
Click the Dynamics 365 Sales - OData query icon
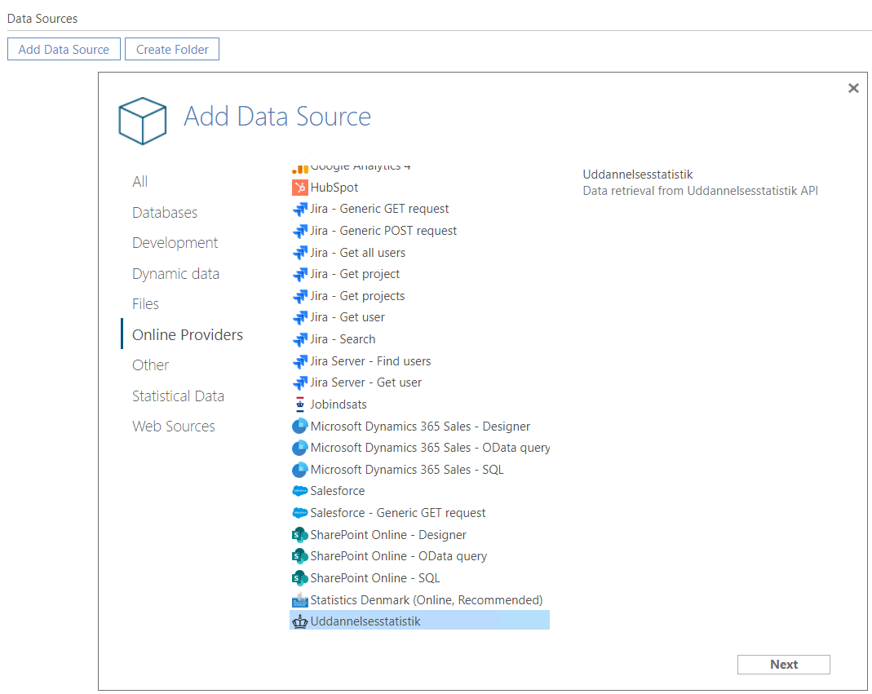pyautogui.click(x=299, y=448)
